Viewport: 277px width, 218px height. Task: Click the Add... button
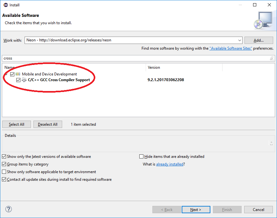click(259, 40)
